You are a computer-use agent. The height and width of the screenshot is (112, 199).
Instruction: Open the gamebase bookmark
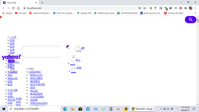tap(104, 13)
